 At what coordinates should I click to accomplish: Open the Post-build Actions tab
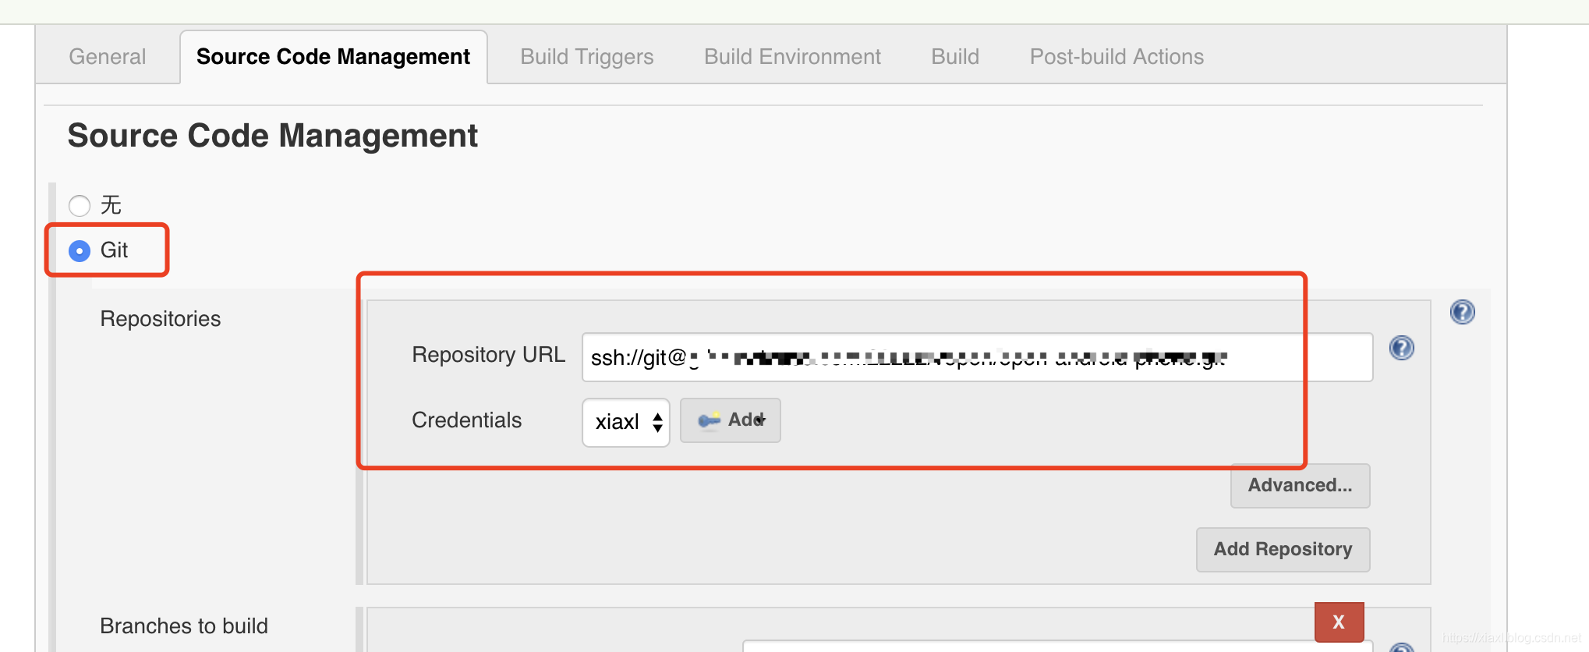click(x=1117, y=57)
